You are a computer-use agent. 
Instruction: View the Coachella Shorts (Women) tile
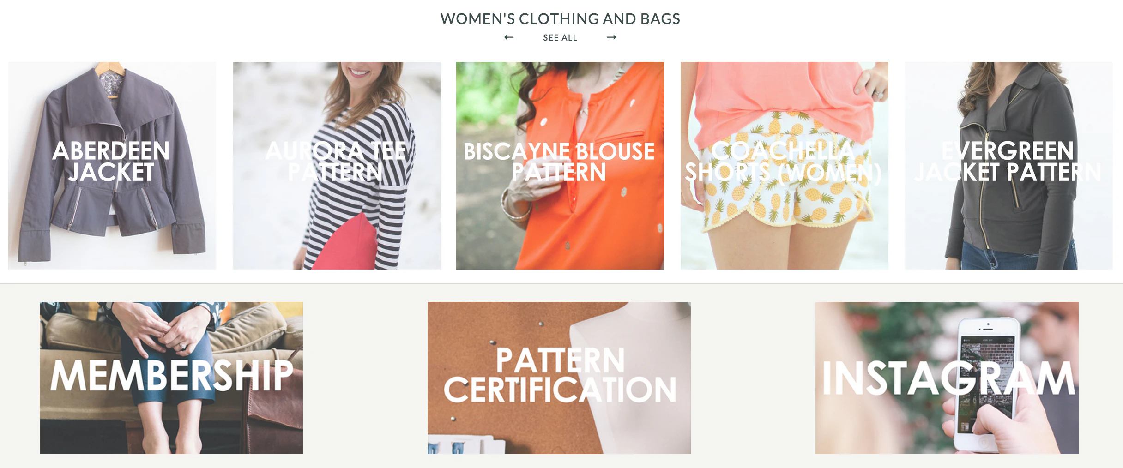click(x=785, y=166)
